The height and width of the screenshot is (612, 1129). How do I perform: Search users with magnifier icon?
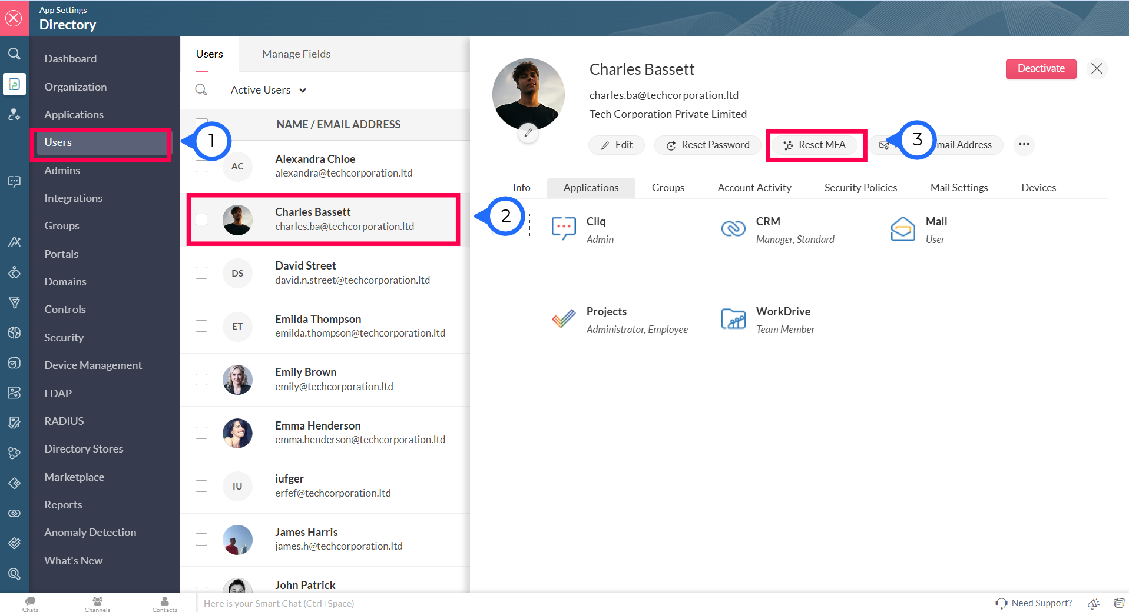201,90
